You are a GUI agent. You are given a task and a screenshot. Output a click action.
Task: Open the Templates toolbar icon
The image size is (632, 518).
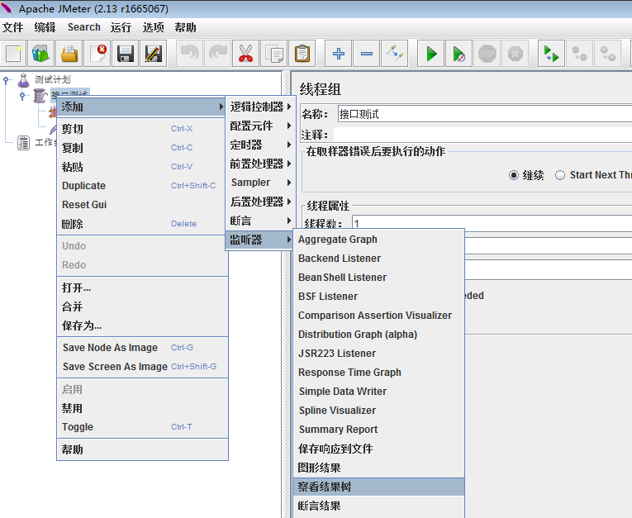[x=41, y=53]
